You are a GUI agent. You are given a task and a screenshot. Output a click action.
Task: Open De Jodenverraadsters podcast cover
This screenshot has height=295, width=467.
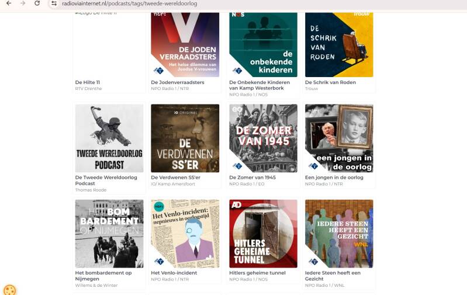coord(185,44)
